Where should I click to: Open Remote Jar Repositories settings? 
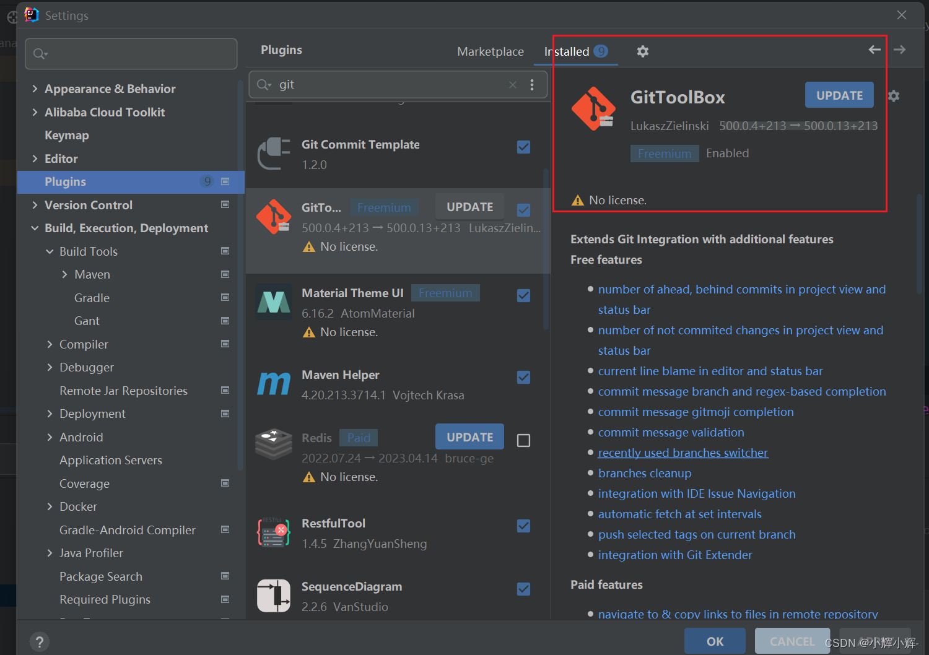tap(123, 391)
